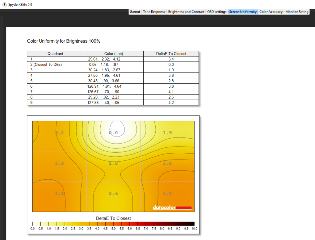Click the 1.9 zone on the heatmap
This screenshot has width=315, height=240.
(167, 133)
